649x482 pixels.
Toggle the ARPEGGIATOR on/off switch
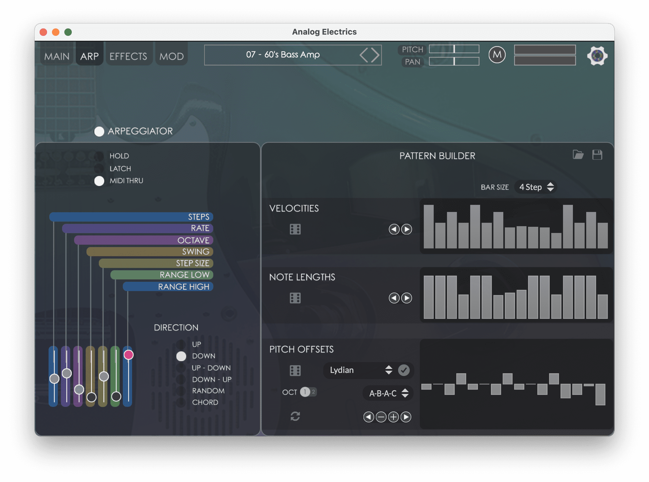coord(99,131)
